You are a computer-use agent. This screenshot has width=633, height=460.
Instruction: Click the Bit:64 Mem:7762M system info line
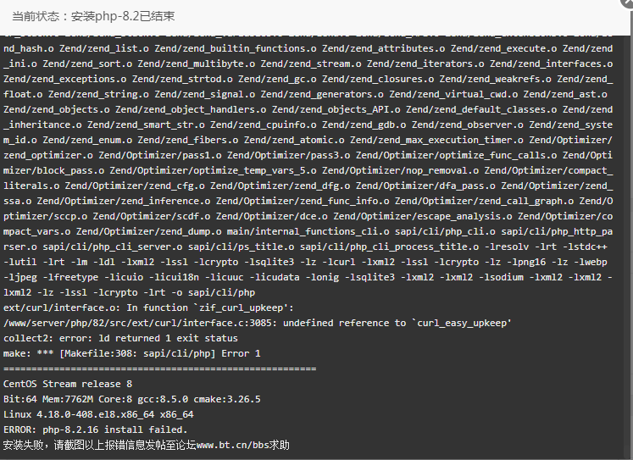(132, 399)
